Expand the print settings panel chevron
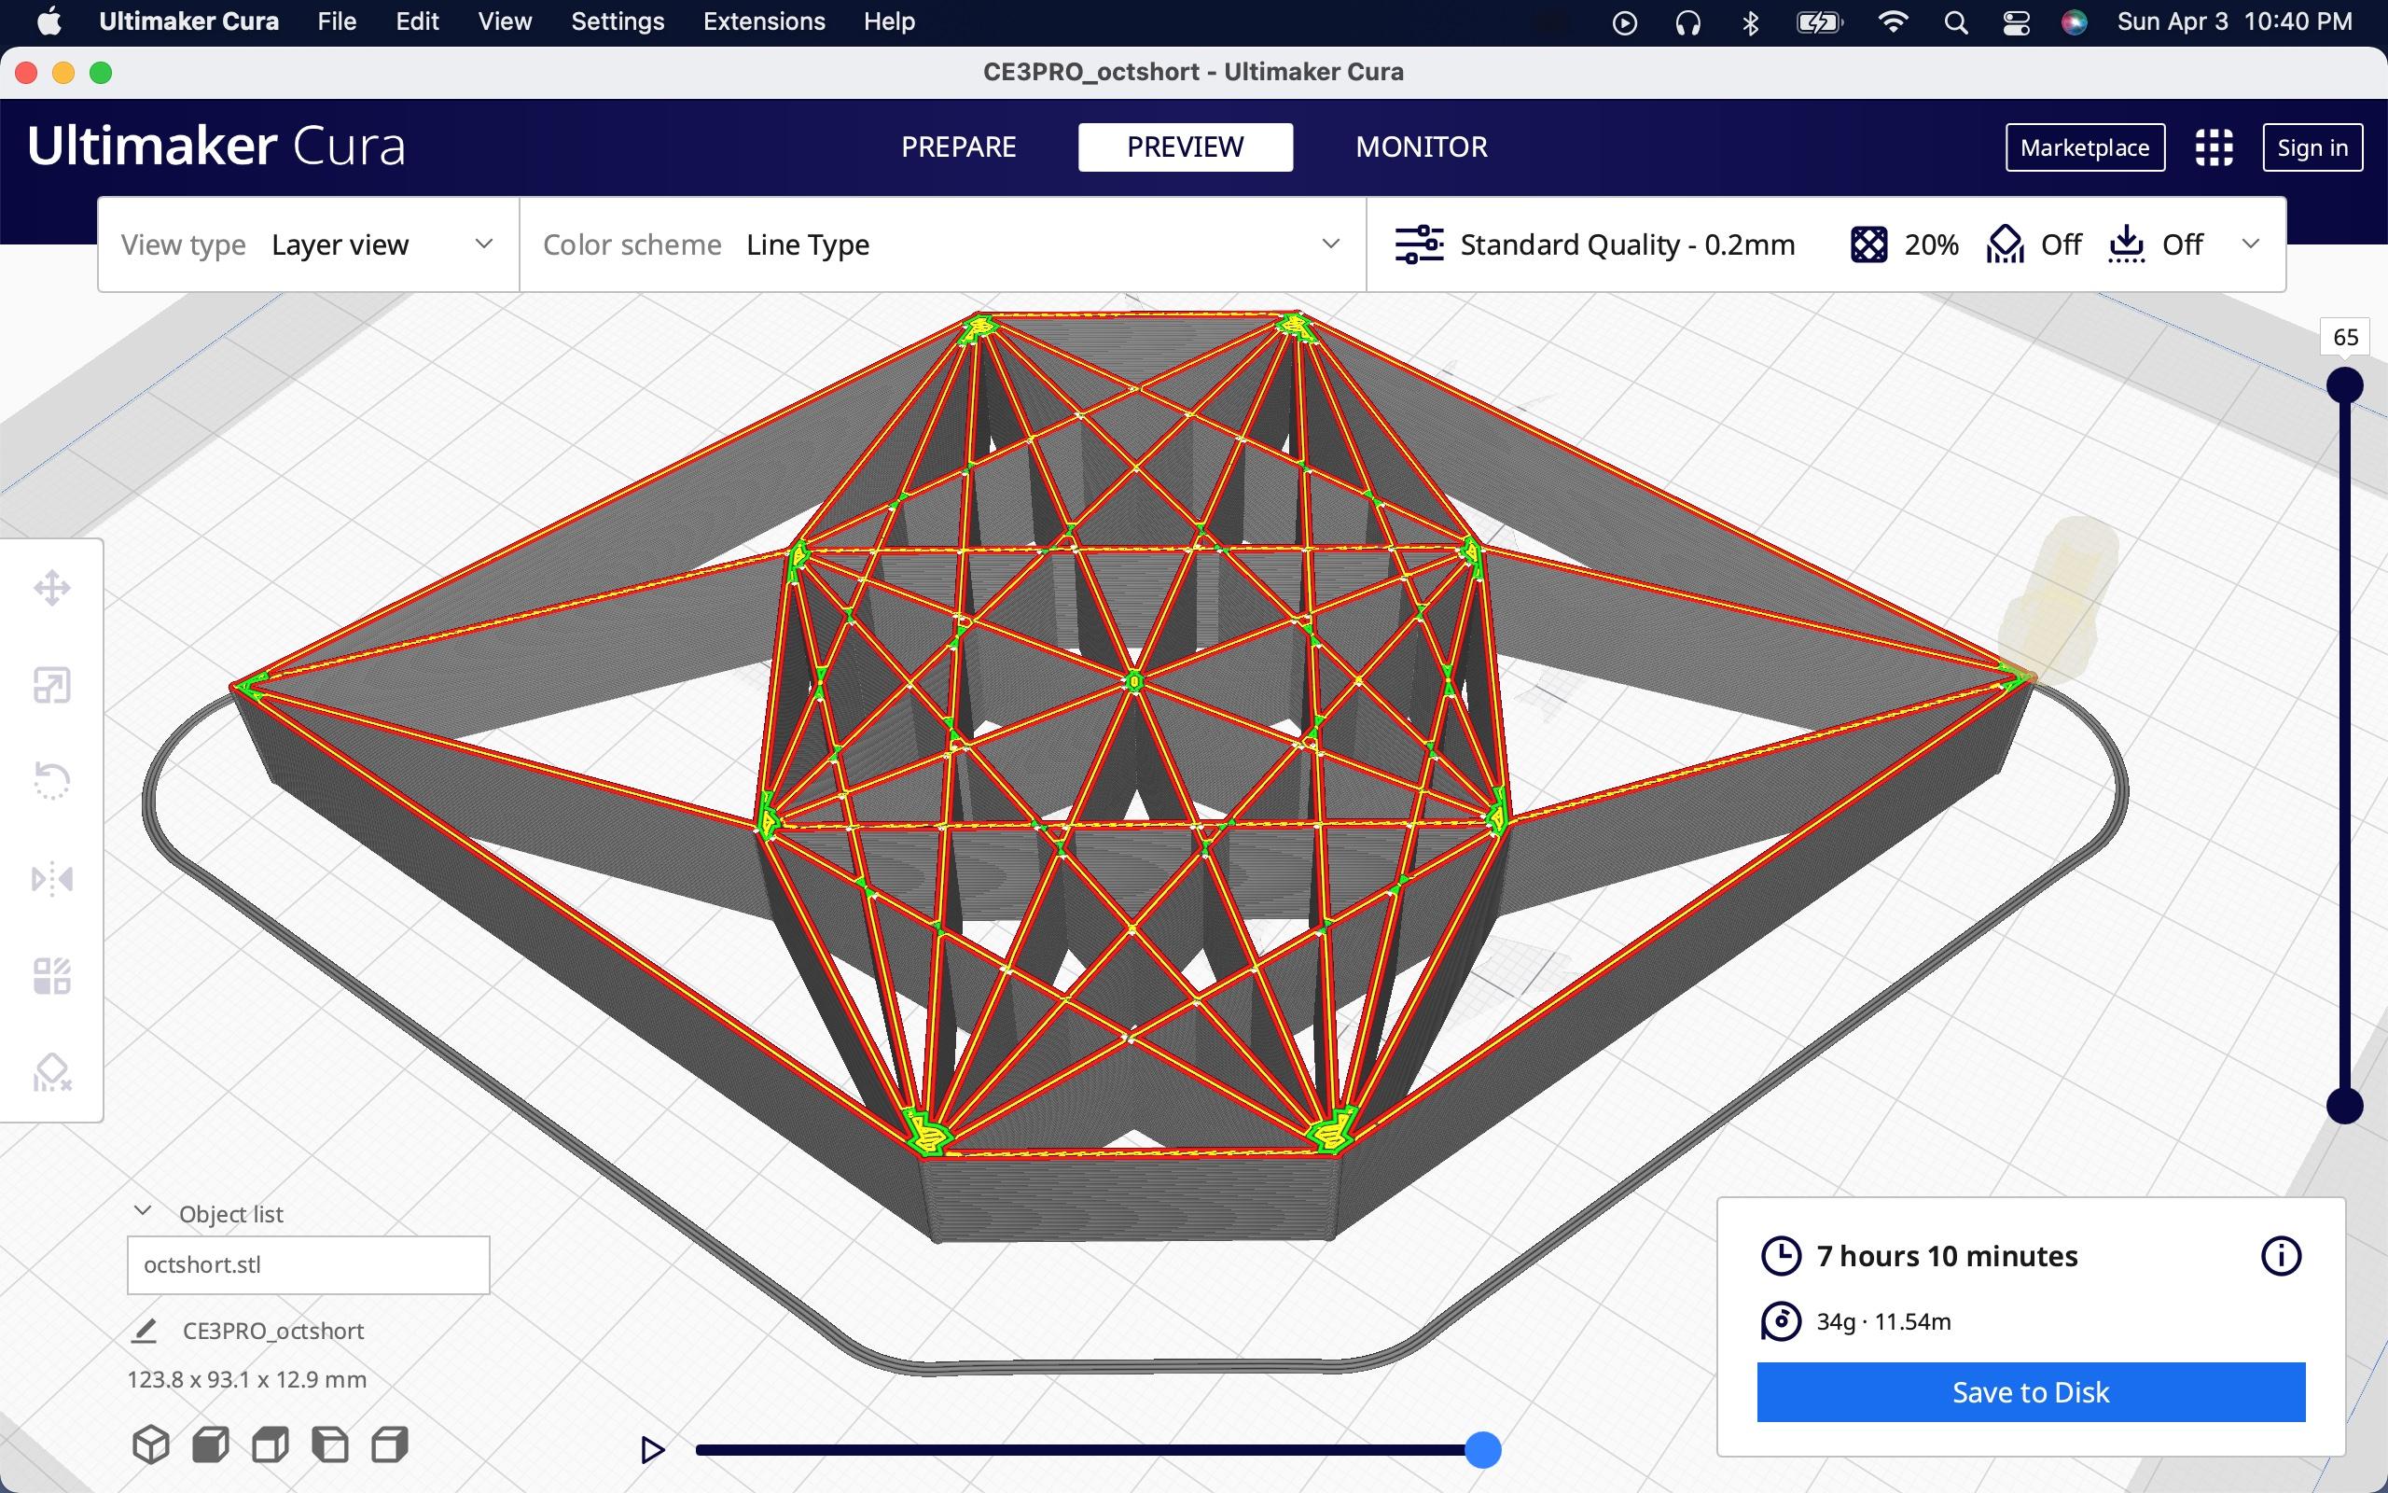The width and height of the screenshot is (2388, 1493). point(2251,244)
